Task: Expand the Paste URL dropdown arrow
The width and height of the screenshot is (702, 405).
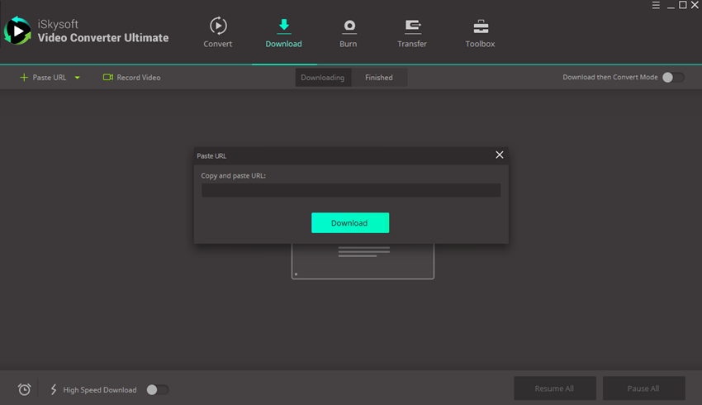Action: tap(78, 78)
